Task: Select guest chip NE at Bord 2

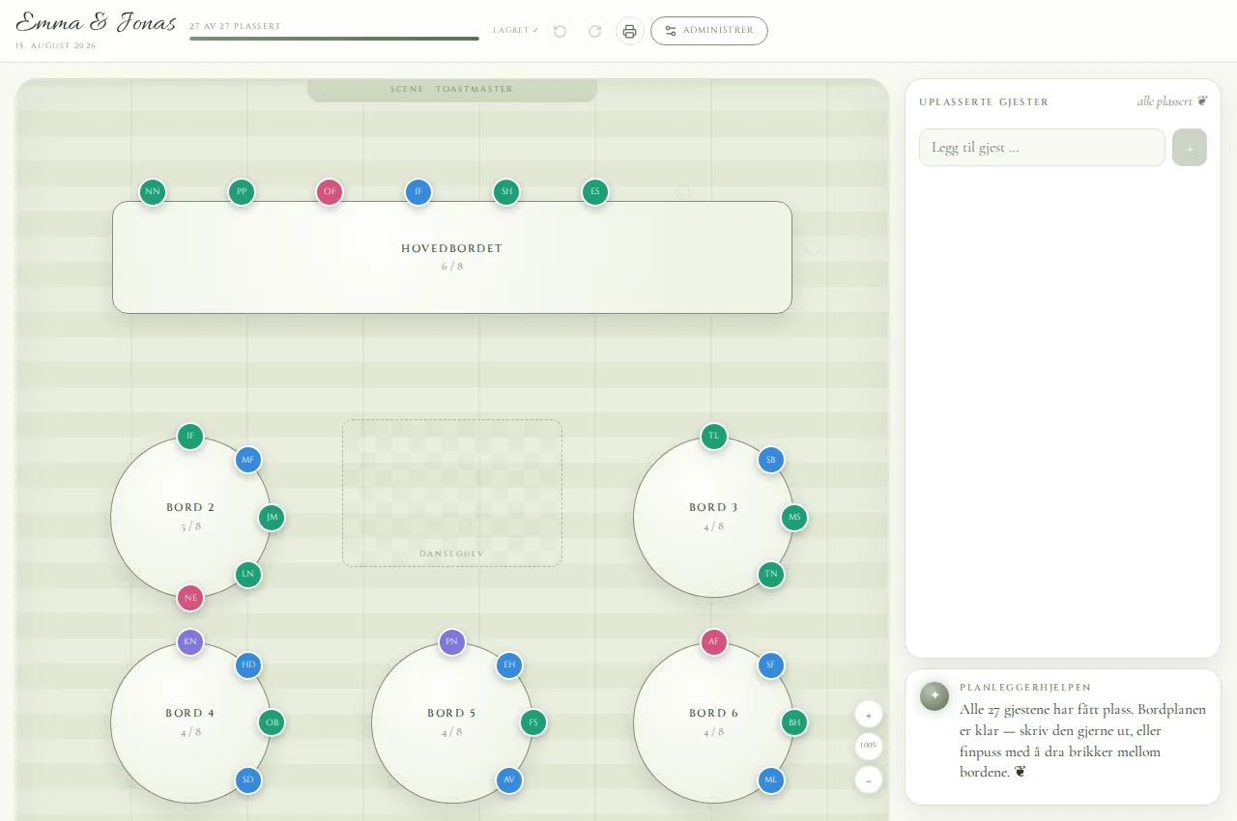Action: point(190,598)
